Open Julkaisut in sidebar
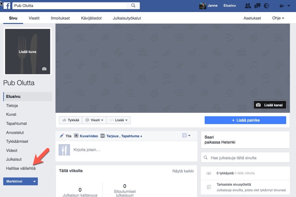296x197 pixels. coord(14,159)
